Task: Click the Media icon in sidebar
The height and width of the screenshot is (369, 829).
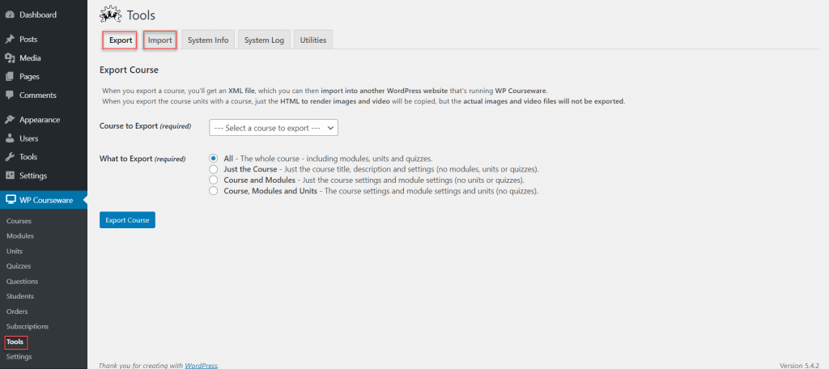Action: (10, 58)
